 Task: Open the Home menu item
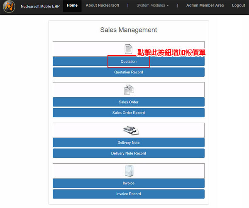72,5
